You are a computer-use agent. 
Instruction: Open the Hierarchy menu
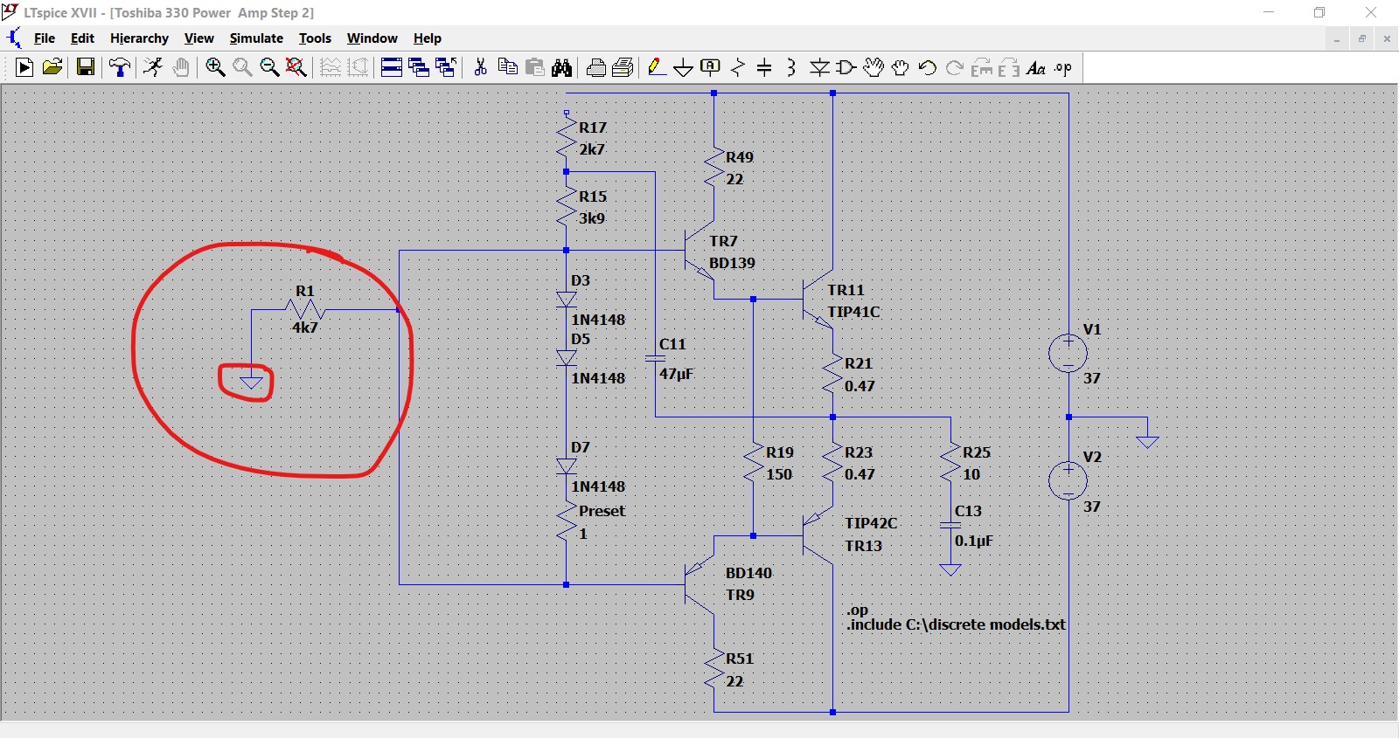(x=139, y=38)
